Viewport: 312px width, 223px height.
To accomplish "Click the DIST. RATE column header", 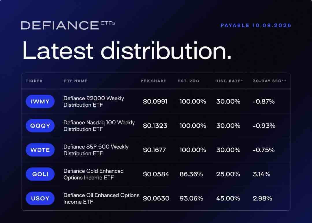I will click(x=229, y=81).
